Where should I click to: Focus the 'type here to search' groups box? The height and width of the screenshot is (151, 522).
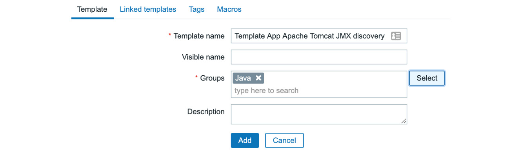[319, 91]
